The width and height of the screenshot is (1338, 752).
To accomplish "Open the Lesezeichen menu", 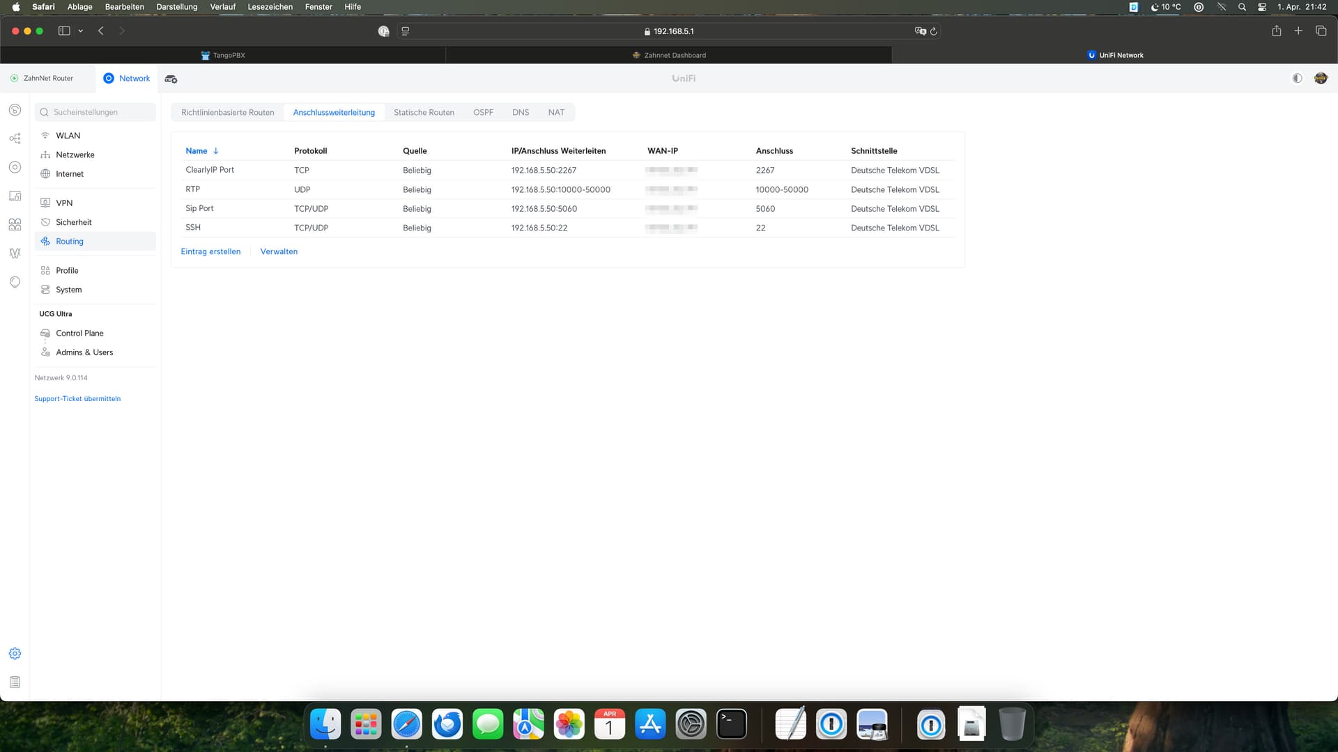I will click(x=270, y=7).
